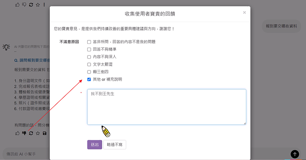306x160 pixels.
Task: Select the 文字太艱澀 checkbox
Action: point(89,64)
